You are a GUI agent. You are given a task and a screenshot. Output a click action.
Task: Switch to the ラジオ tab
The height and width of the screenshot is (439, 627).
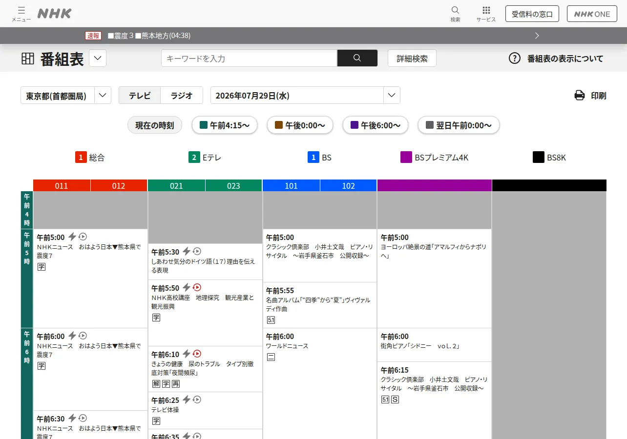[x=182, y=95]
